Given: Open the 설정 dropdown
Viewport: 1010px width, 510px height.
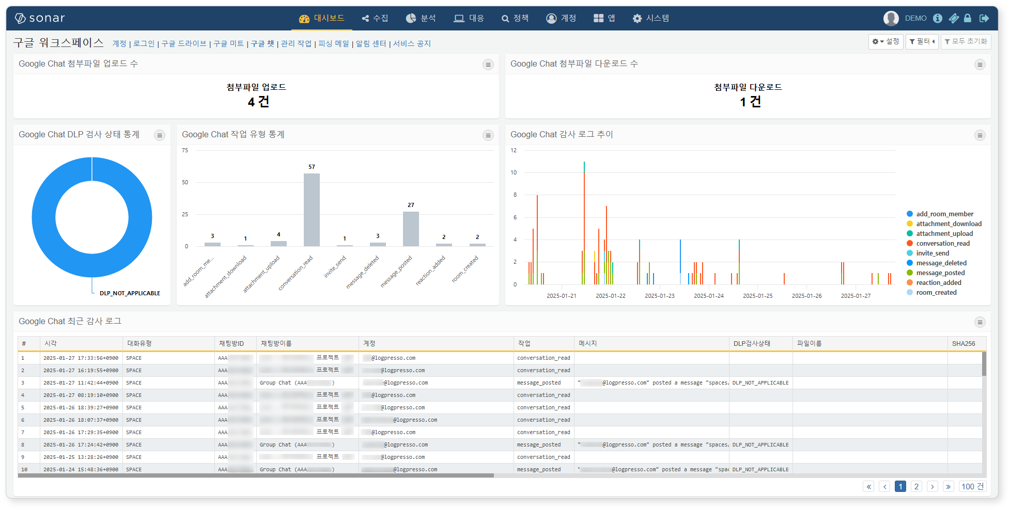Looking at the screenshot, I should coord(885,41).
